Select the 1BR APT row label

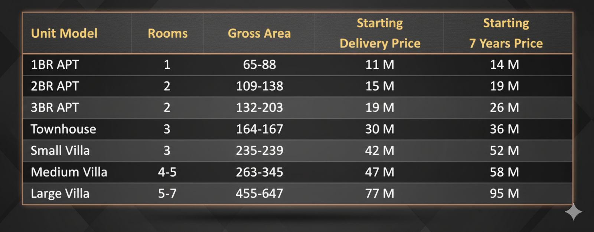click(55, 65)
